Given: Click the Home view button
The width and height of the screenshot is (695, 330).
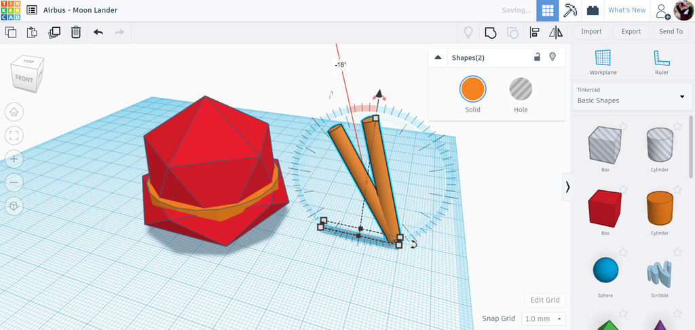Looking at the screenshot, I should point(14,112).
